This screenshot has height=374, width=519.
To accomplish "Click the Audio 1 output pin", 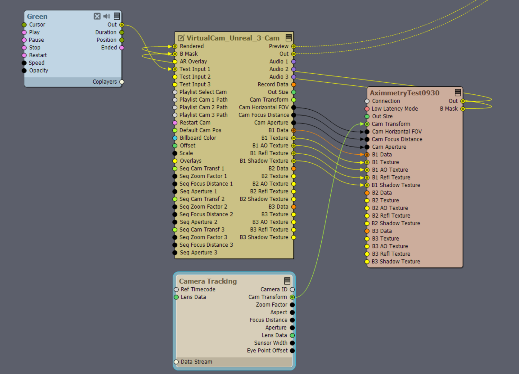I will pyautogui.click(x=293, y=61).
